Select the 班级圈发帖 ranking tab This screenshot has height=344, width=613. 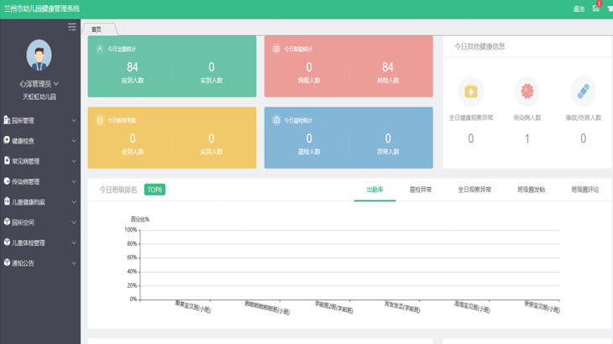tap(531, 190)
